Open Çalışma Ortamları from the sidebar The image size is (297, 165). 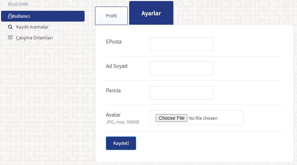coord(34,38)
